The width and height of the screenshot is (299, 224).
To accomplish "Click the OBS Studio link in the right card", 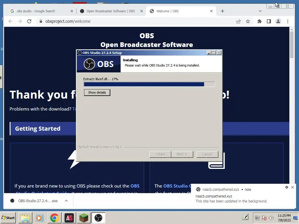I will point(175,186).
